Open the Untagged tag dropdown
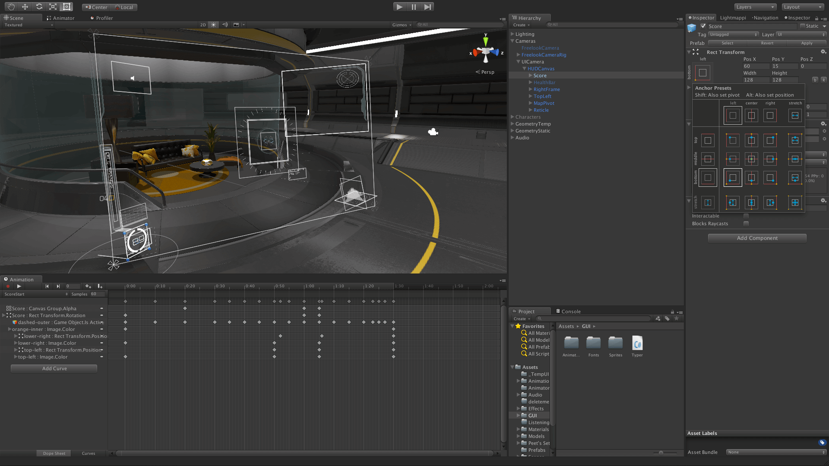Image resolution: width=829 pixels, height=466 pixels. pos(734,35)
